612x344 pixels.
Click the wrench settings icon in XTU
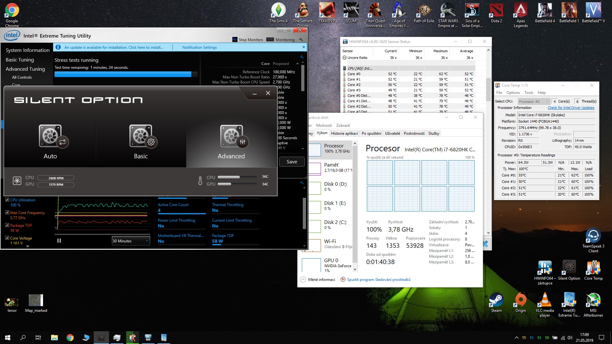pyautogui.click(x=301, y=40)
